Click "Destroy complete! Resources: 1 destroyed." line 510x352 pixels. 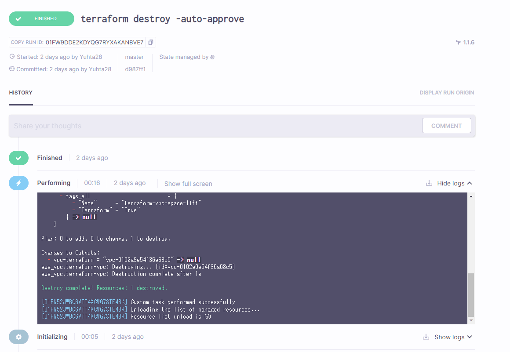[x=104, y=288]
